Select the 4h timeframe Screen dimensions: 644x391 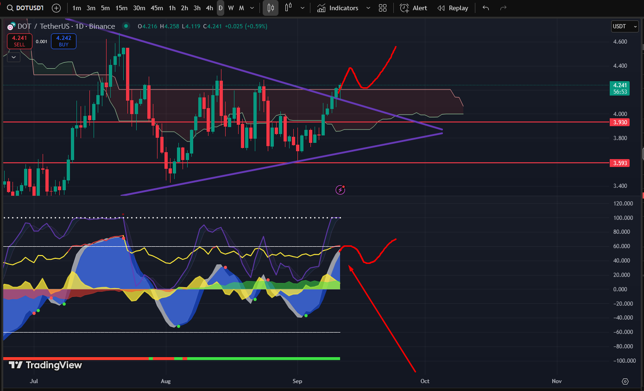209,8
